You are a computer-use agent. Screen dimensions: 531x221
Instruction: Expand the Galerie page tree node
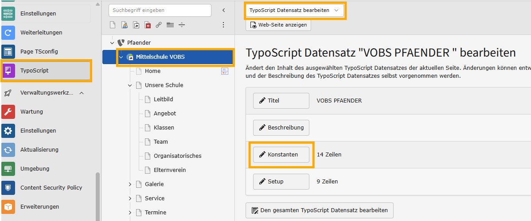130,184
